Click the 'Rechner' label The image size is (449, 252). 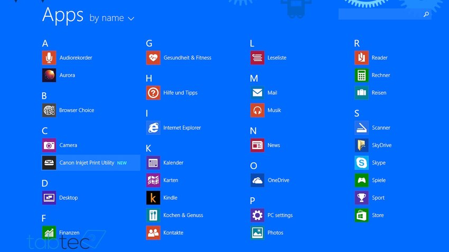coord(381,75)
